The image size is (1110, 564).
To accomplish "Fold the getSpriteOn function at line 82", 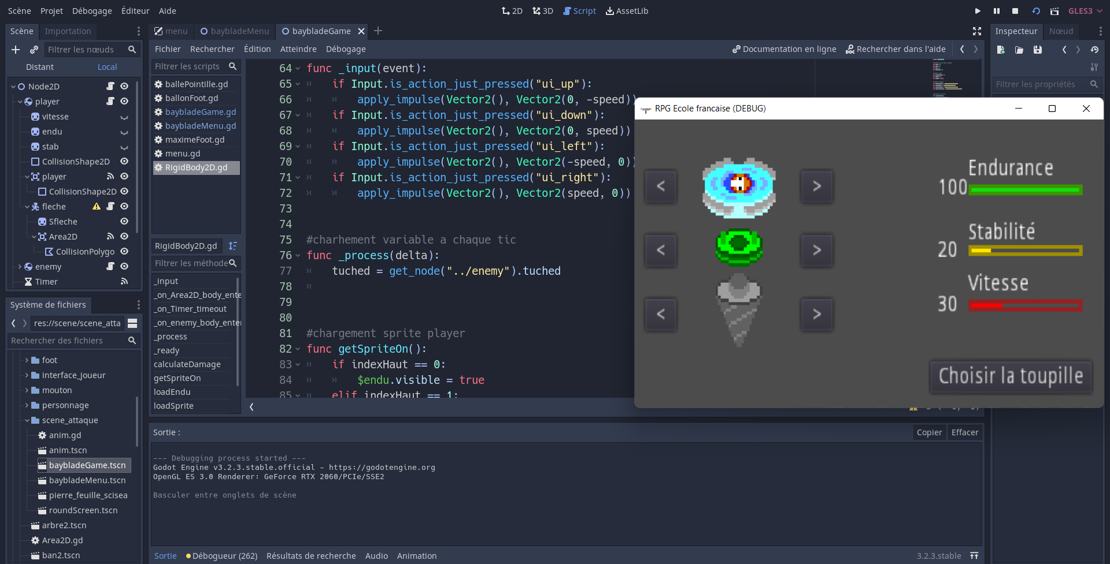I will coord(298,349).
